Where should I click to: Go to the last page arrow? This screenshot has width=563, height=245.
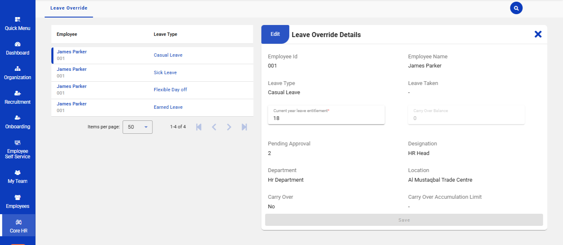[244, 127]
